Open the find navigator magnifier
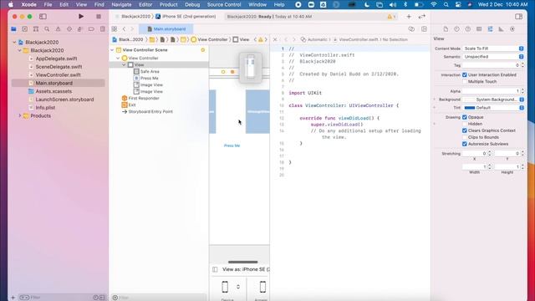The width and height of the screenshot is (535, 301). click(x=47, y=29)
